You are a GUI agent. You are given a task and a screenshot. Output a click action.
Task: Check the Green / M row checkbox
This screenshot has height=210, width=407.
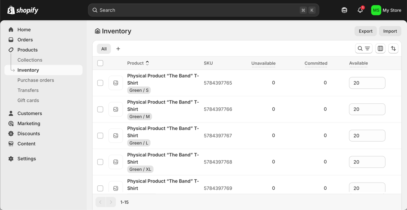pyautogui.click(x=100, y=109)
